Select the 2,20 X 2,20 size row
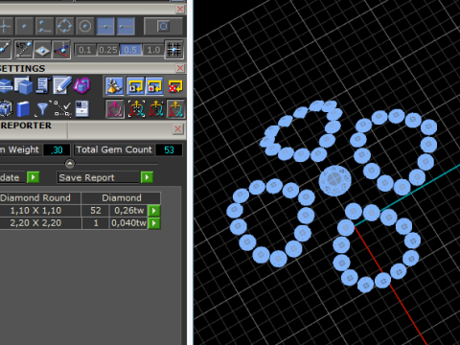The width and height of the screenshot is (460, 345). [x=40, y=223]
